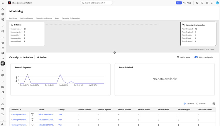220x126 pixels.
Task: Click the database cylinder sidebar icon
Action: click(3, 53)
